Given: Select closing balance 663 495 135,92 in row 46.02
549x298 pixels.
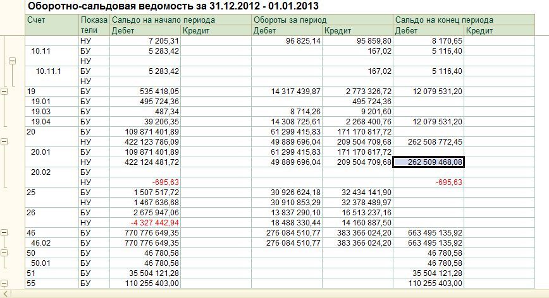Looking at the screenshot, I should pyautogui.click(x=435, y=243).
